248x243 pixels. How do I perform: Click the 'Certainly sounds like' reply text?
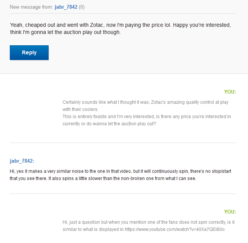[145, 102]
